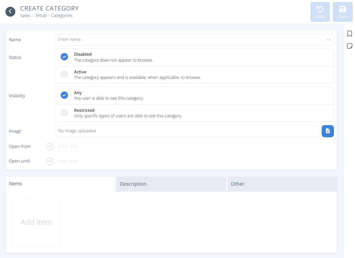Open the No image uploaded selector
The width and height of the screenshot is (355, 258).
tap(187, 131)
